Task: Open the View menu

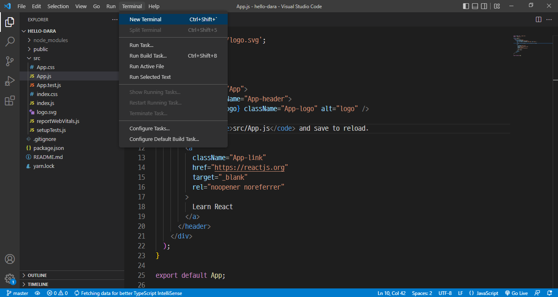Action: 81,6
